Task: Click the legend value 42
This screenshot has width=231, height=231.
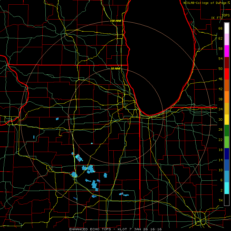Action: point(220,89)
